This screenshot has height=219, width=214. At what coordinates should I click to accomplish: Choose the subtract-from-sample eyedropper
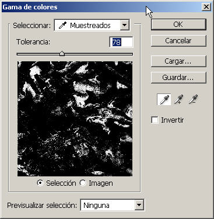(193, 99)
